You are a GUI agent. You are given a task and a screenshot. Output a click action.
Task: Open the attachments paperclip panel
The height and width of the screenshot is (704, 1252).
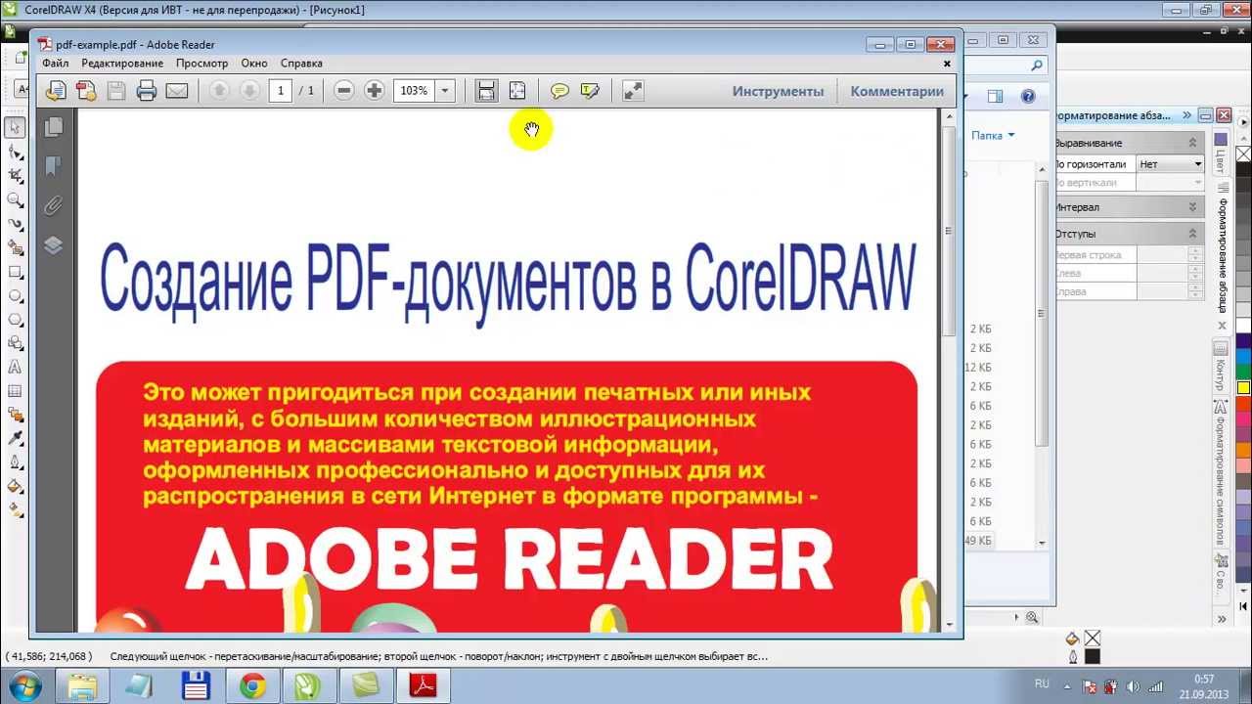tap(54, 205)
